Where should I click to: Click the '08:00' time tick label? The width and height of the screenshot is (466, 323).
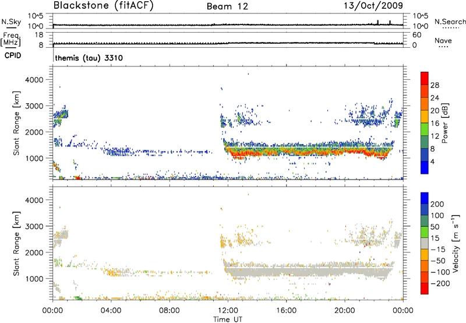169,311
